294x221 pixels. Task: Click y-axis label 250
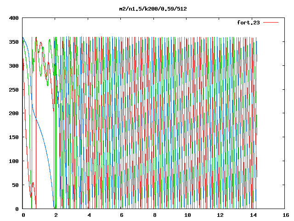[14, 90]
